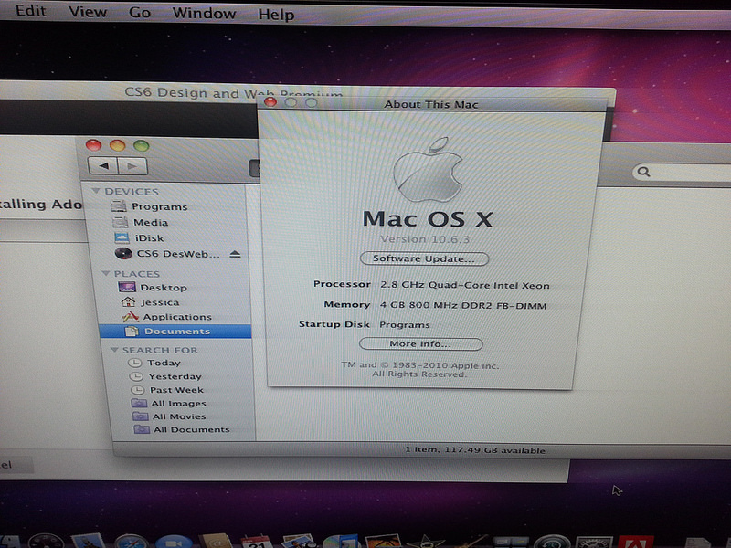Open Dashboard from the Dock
This screenshot has height=548, width=731.
[x=46, y=541]
